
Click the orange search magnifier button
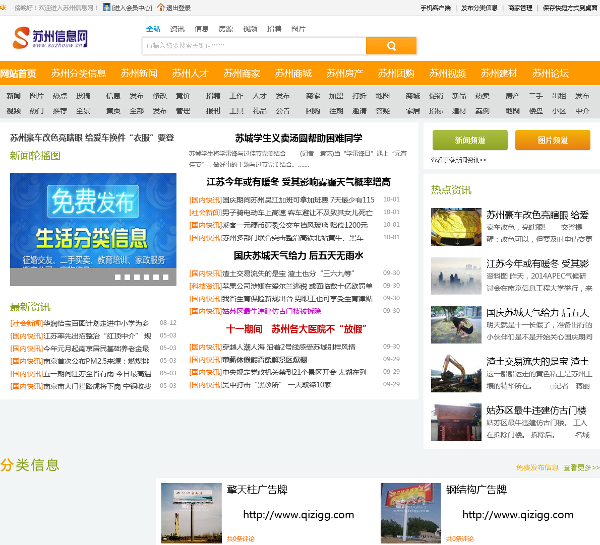391,46
